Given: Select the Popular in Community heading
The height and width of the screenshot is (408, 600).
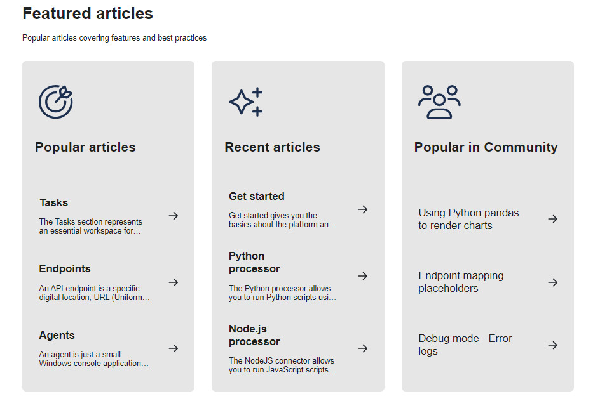Looking at the screenshot, I should (x=486, y=147).
